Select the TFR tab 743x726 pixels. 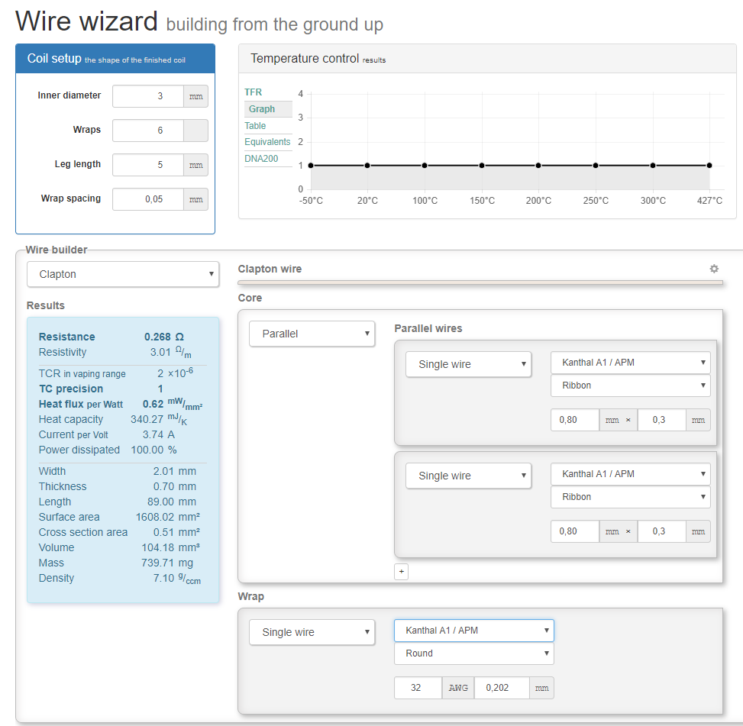253,92
